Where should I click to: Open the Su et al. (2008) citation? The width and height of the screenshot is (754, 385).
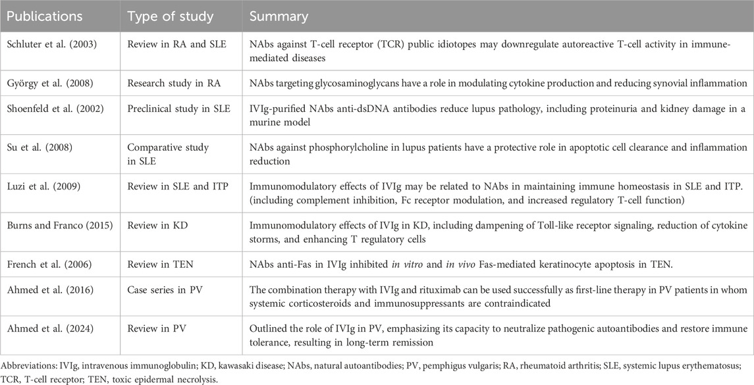(x=40, y=147)
